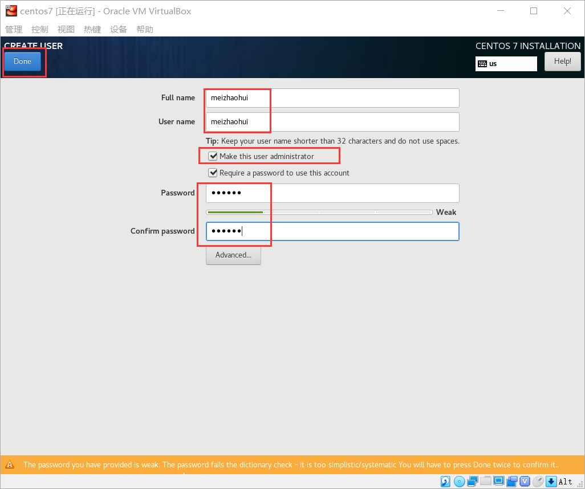Viewport: 585px width, 489px height.
Task: Click the network adapters status icon
Action: (x=472, y=482)
